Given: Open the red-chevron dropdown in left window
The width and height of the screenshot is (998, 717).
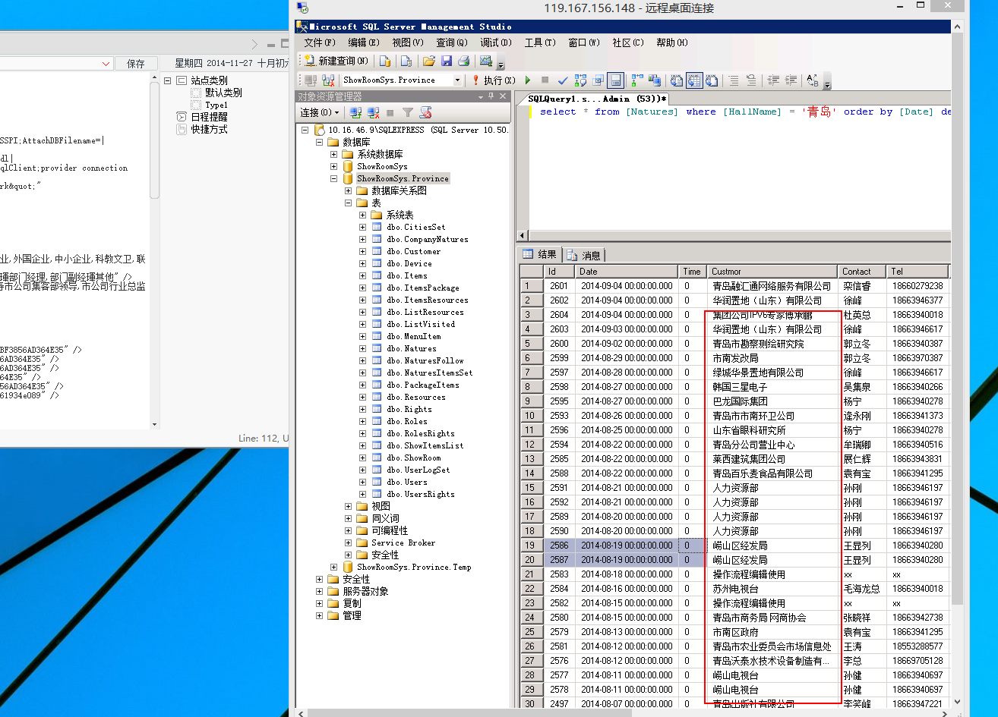Looking at the screenshot, I should 106,64.
